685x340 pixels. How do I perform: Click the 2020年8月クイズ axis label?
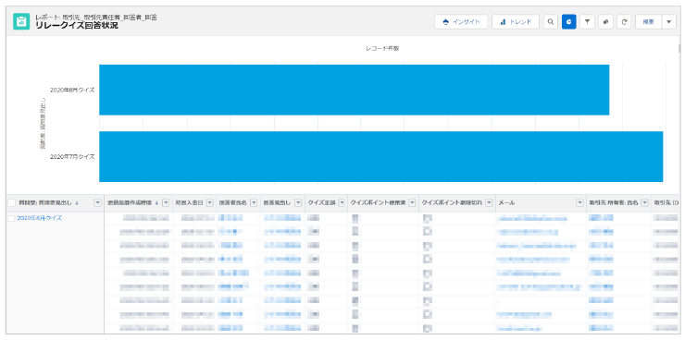[x=72, y=90]
